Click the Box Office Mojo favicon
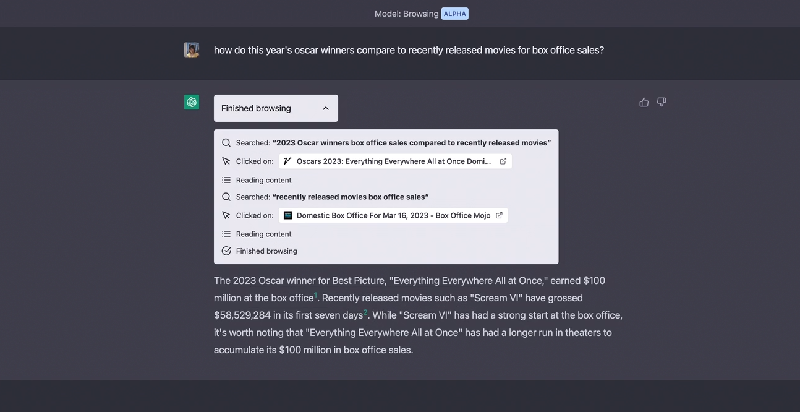 click(x=287, y=215)
